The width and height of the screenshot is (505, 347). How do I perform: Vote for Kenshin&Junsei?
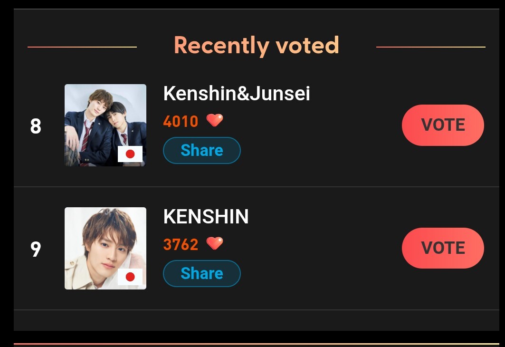click(x=443, y=125)
